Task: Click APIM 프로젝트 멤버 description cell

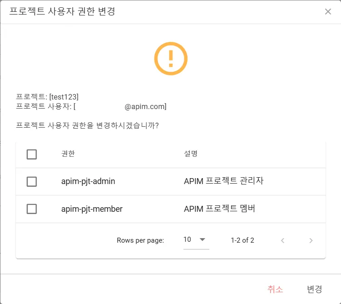Action: pos(219,209)
